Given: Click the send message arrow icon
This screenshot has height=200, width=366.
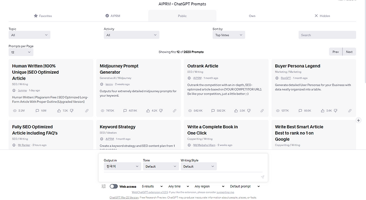Looking at the screenshot, I should click(263, 177).
